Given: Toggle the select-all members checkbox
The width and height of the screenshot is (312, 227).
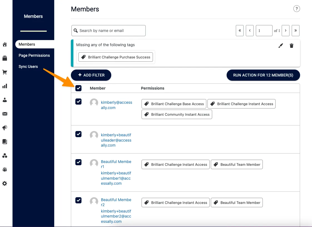Looking at the screenshot, I should [78, 88].
